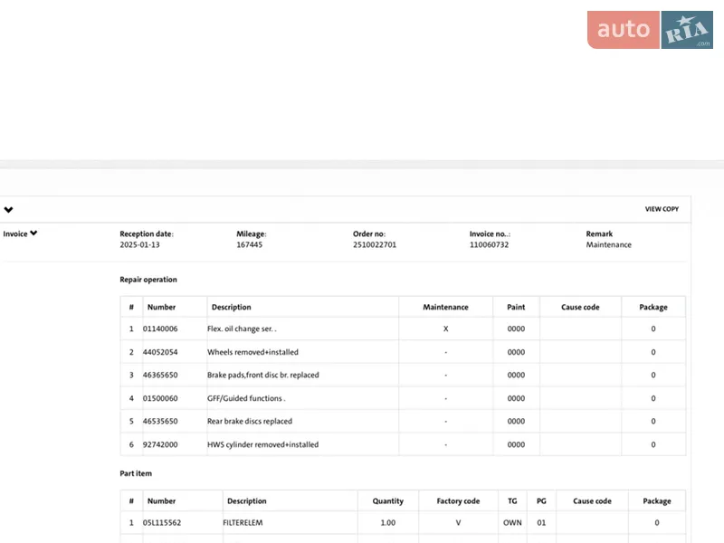The width and height of the screenshot is (724, 543).
Task: Click the PG column header
Action: click(541, 501)
